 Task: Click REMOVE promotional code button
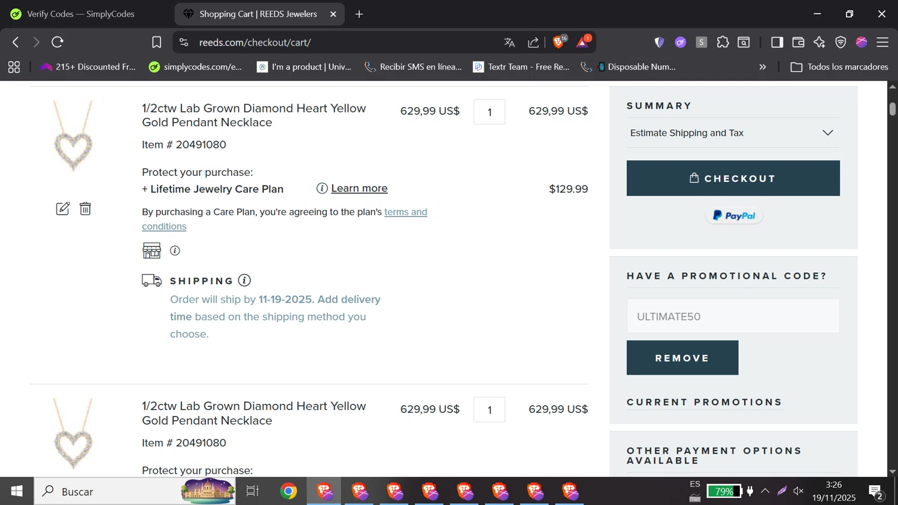pos(682,358)
